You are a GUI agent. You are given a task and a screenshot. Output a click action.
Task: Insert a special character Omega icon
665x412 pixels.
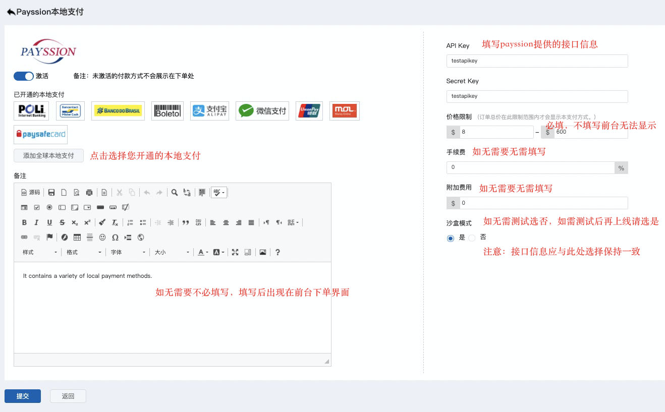[115, 237]
